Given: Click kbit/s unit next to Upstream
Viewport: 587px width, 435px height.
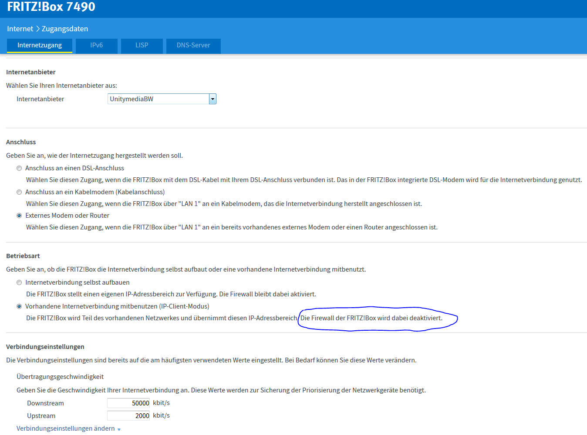Looking at the screenshot, I should click(162, 415).
